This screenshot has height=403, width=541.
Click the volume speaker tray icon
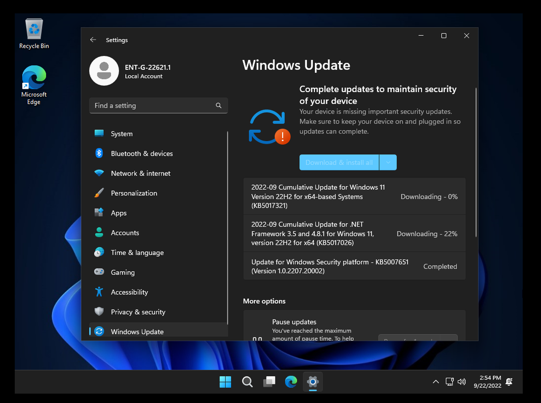tap(461, 382)
